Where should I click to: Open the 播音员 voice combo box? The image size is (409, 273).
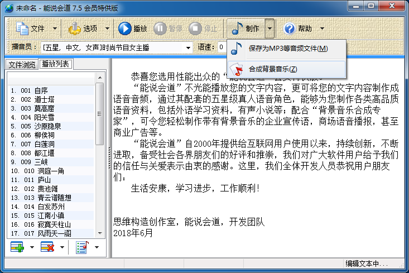(x=117, y=47)
